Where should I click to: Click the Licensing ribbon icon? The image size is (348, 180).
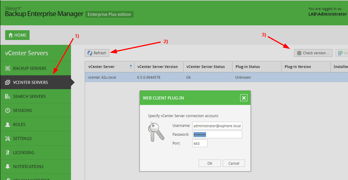(8, 153)
